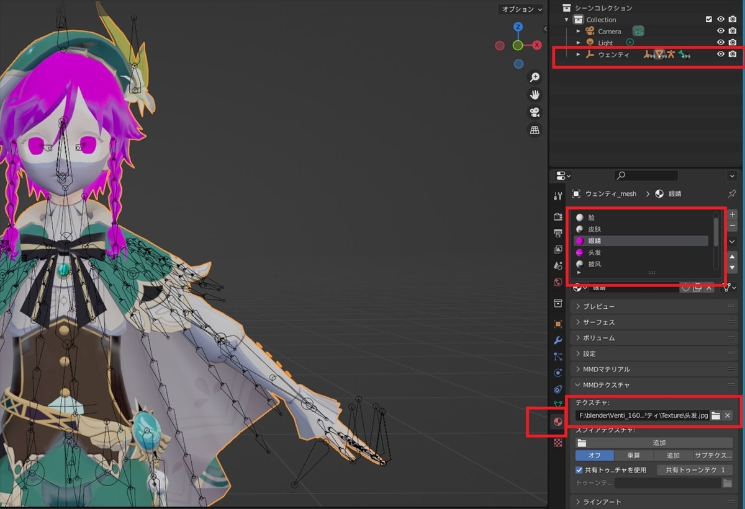The width and height of the screenshot is (745, 509).
Task: Open the material slot specials dropdown arrow
Action: 732,241
